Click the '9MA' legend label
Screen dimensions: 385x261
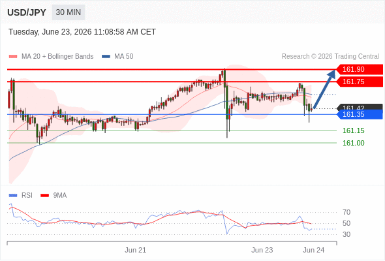pos(60,196)
